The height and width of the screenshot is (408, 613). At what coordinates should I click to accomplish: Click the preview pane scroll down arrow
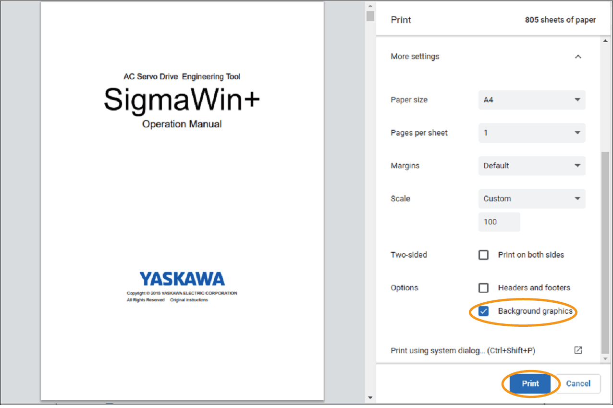(x=370, y=397)
